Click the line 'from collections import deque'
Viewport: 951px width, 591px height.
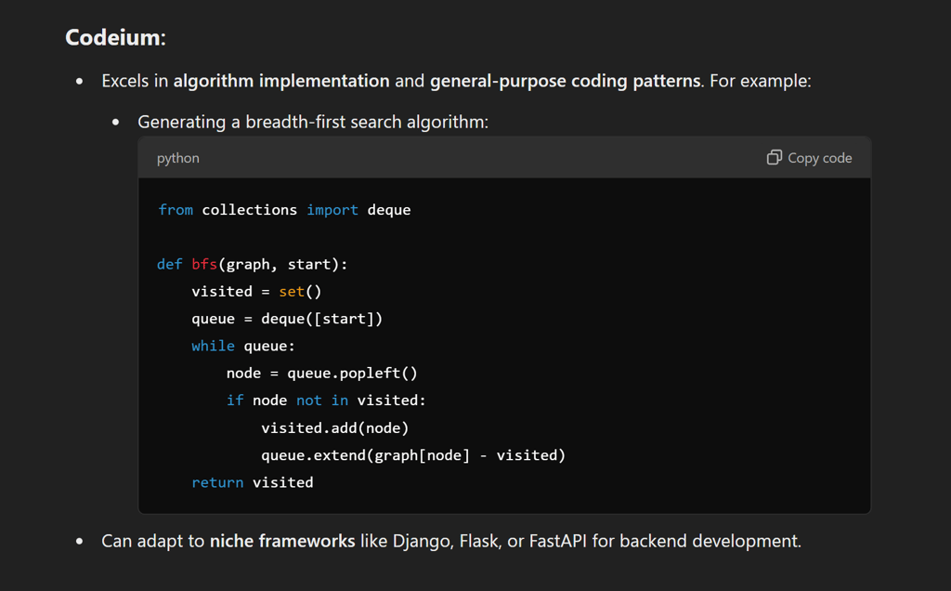pos(284,210)
